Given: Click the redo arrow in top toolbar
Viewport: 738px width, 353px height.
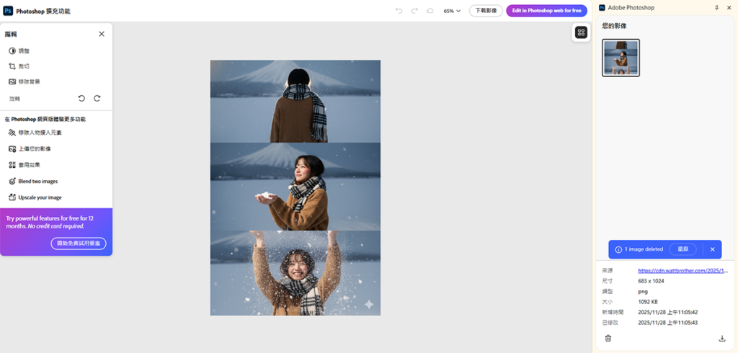Looking at the screenshot, I should click(x=414, y=11).
